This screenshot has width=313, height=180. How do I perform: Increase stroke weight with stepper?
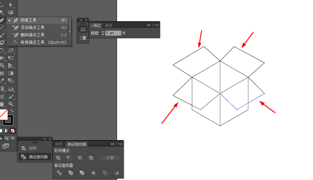(x=103, y=32)
